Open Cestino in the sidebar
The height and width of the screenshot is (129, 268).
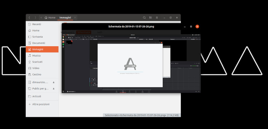pos(42,74)
